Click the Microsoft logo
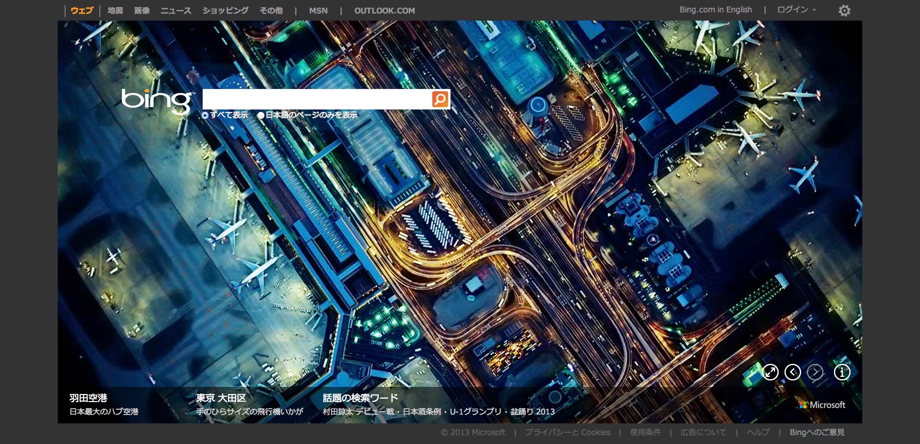 click(822, 405)
